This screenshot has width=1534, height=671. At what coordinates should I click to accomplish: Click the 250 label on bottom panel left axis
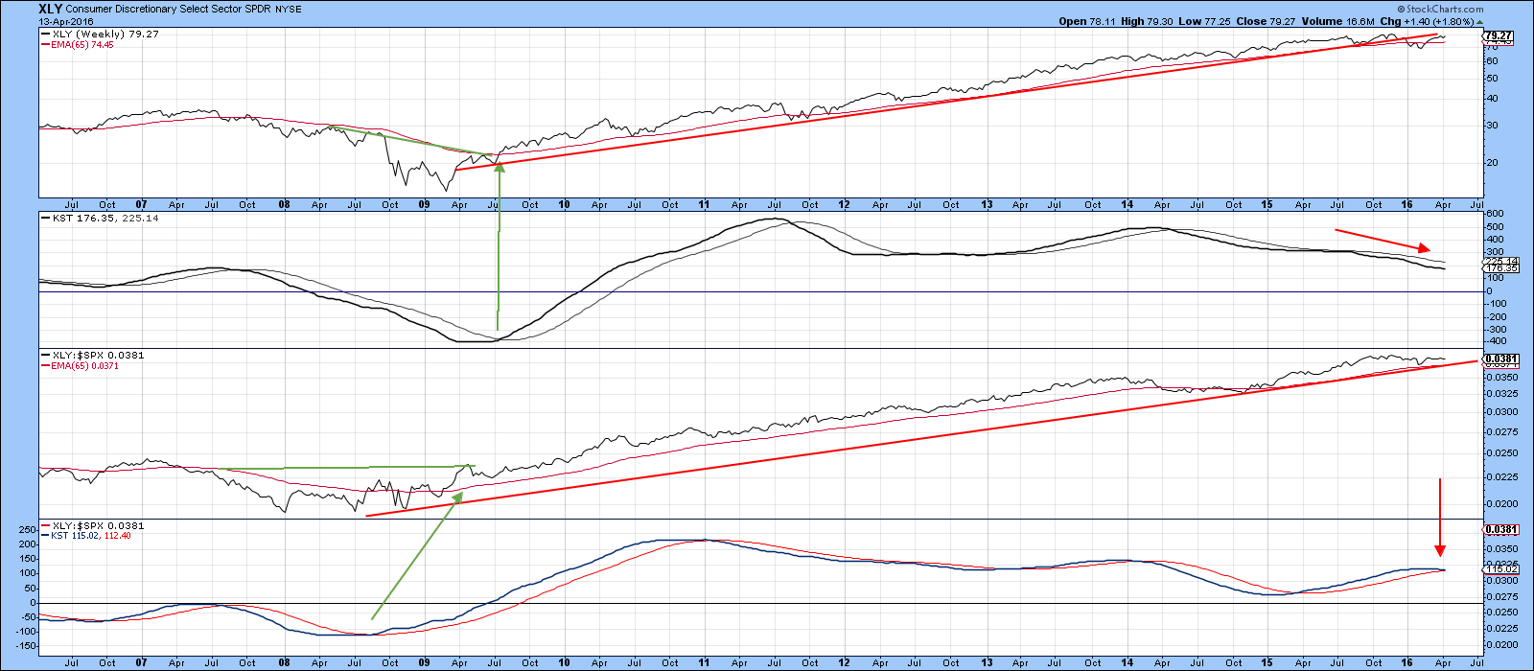coord(28,529)
